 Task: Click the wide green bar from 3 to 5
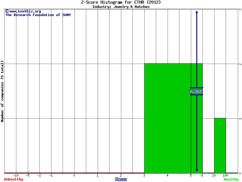pyautogui.click(x=168, y=118)
